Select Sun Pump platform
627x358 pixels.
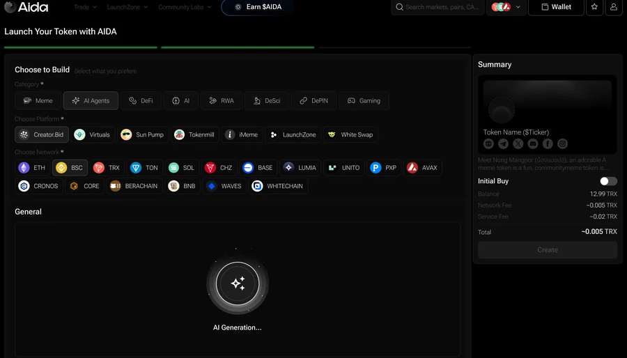(x=143, y=134)
